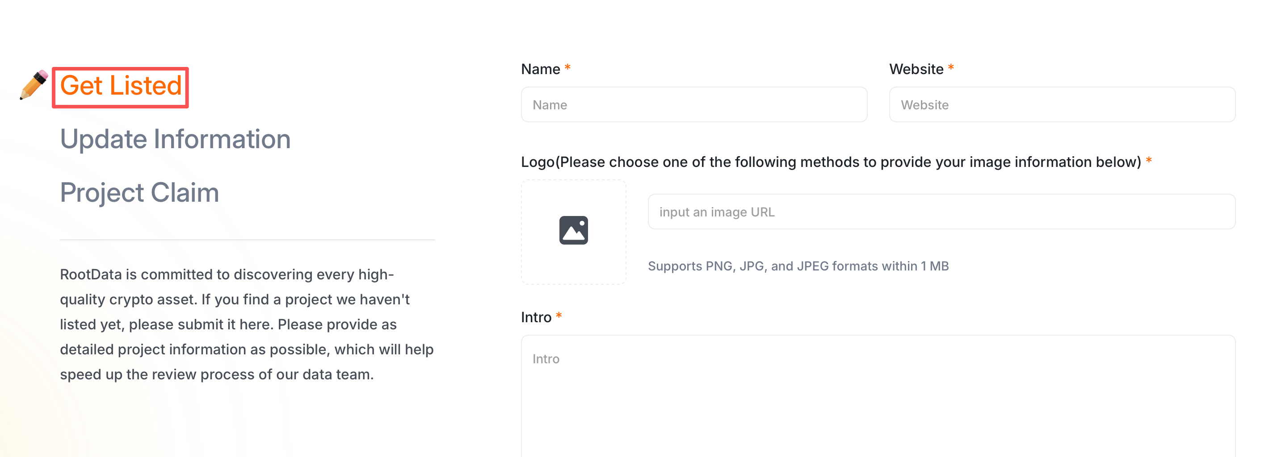Click the Logo instructions label
The image size is (1269, 457).
(831, 162)
